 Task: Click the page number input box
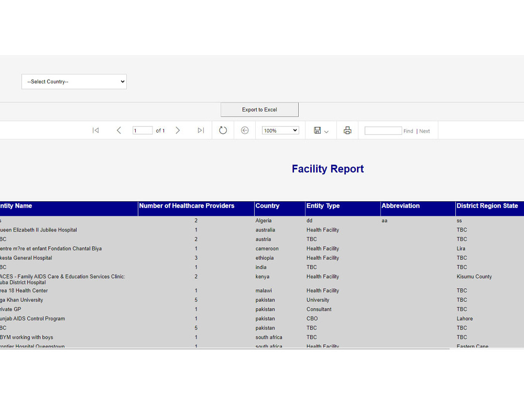tap(142, 130)
